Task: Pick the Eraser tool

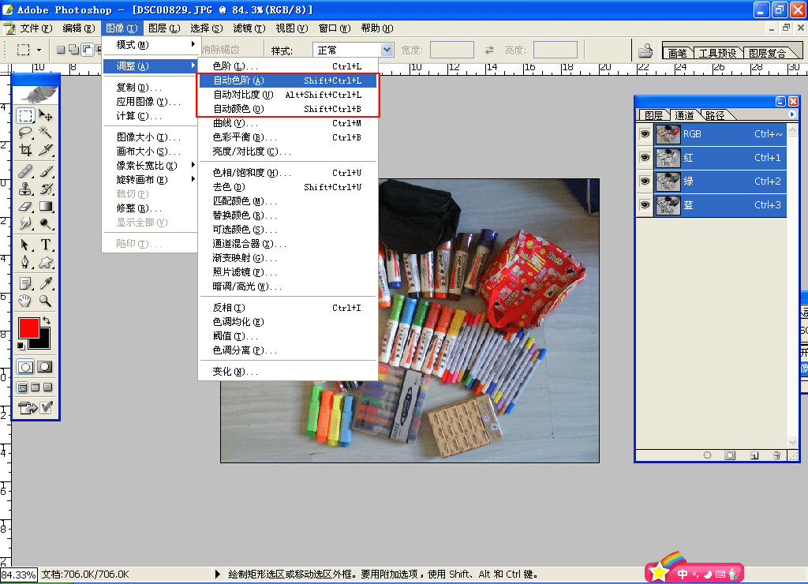Action: 25,206
